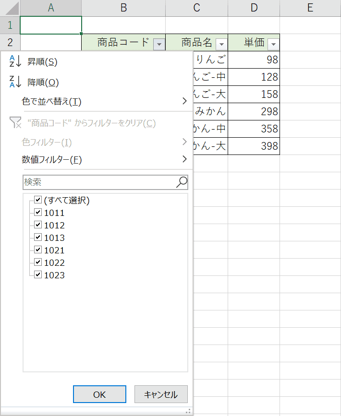341x416 pixels.
Task: Uncheck the 1021 checkbox
Action: pyautogui.click(x=38, y=250)
